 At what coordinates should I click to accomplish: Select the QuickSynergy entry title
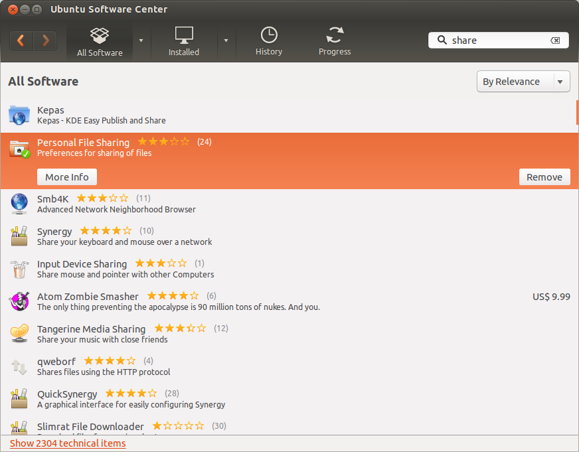tap(67, 394)
